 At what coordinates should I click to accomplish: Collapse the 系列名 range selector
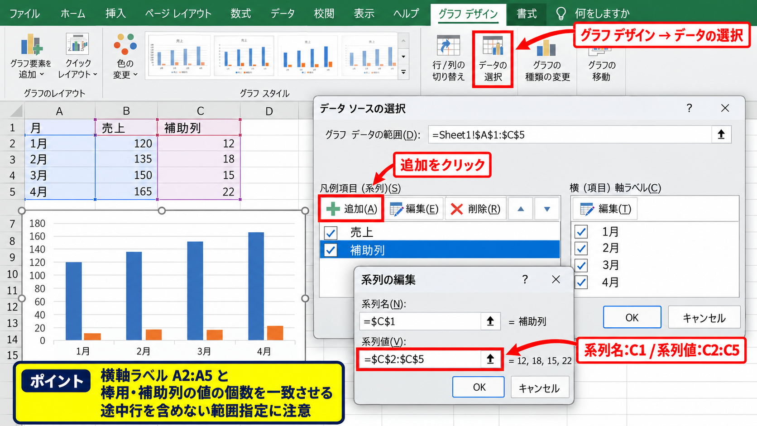coord(490,321)
